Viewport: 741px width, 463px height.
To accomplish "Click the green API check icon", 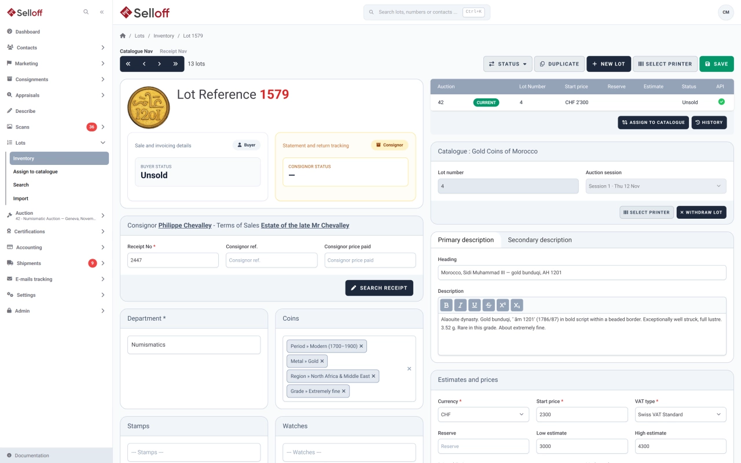I will [721, 102].
